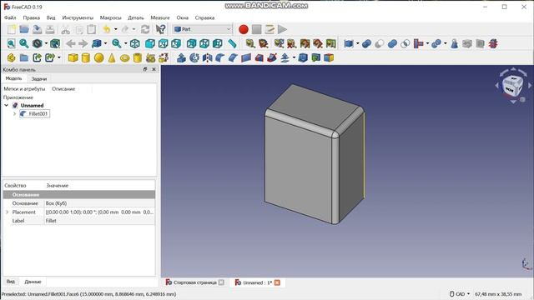Select the Chamfer tool
The image size is (534, 300).
[233, 57]
